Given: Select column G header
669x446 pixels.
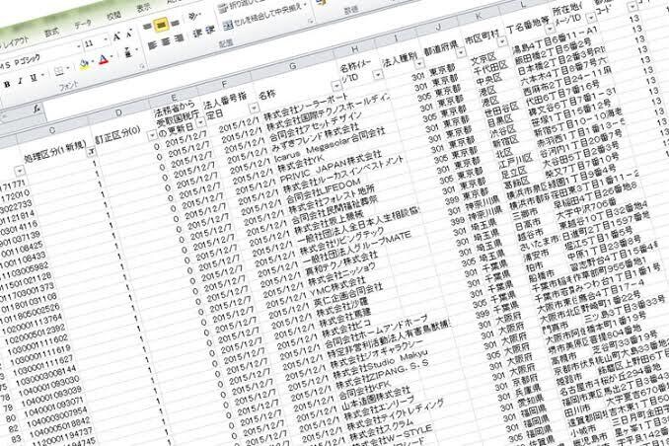Looking at the screenshot, I should (293, 66).
